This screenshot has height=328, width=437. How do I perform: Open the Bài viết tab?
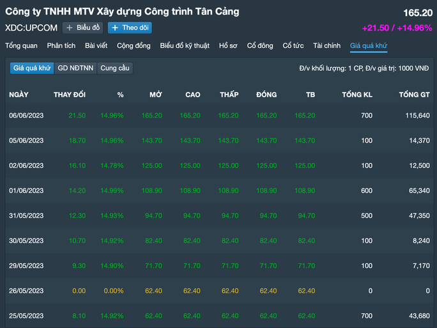96,46
